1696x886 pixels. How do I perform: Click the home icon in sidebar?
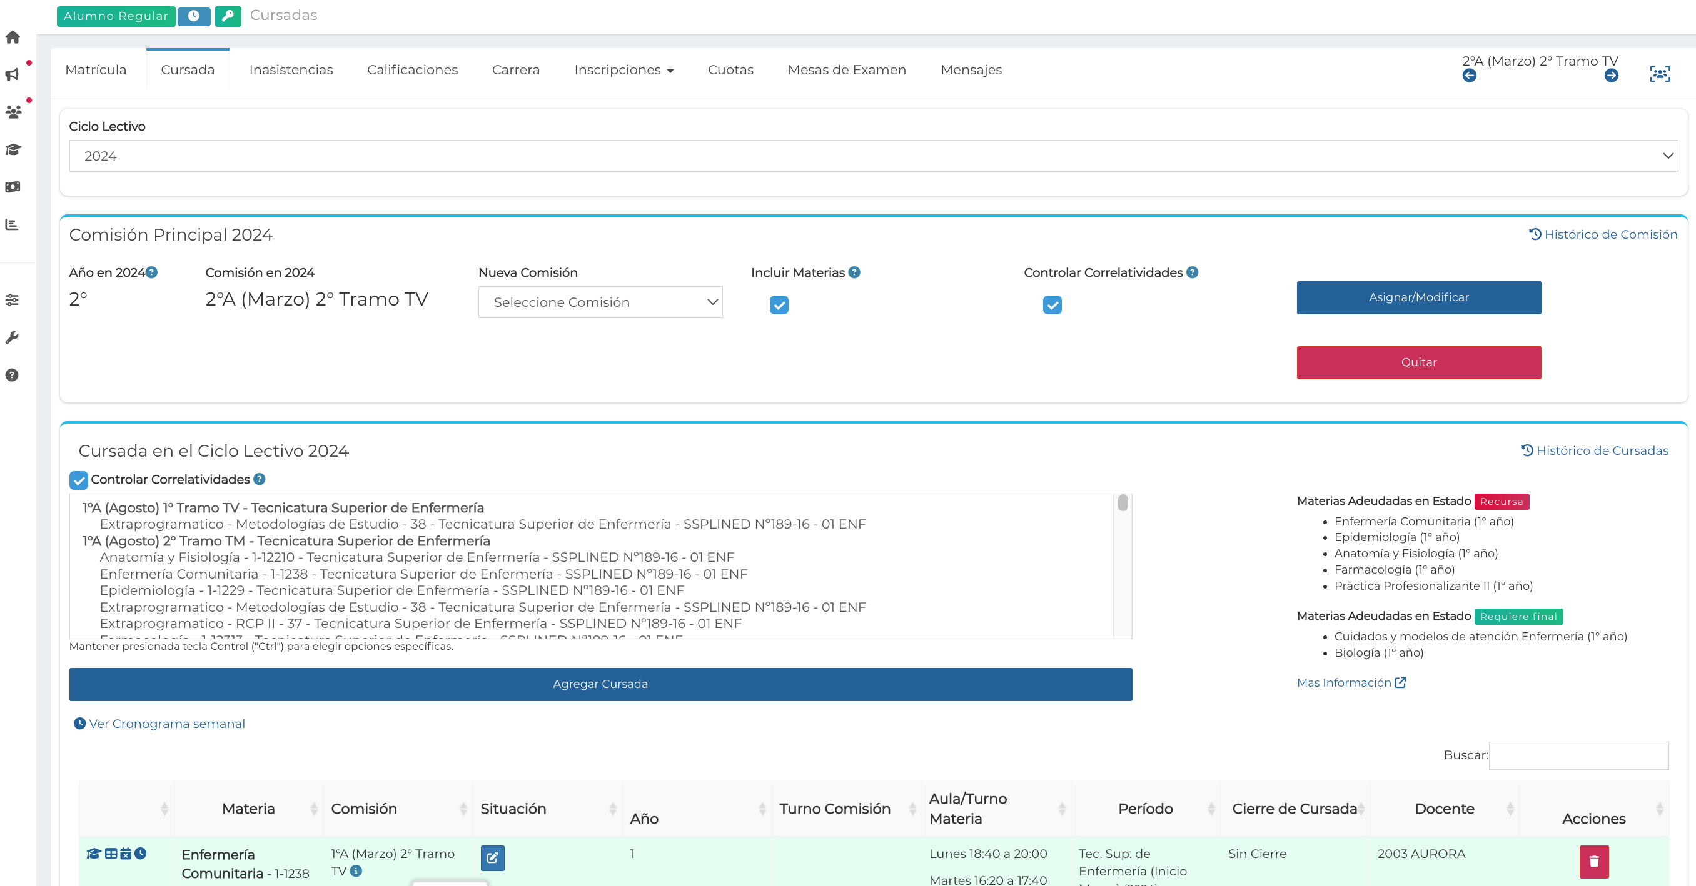(13, 37)
